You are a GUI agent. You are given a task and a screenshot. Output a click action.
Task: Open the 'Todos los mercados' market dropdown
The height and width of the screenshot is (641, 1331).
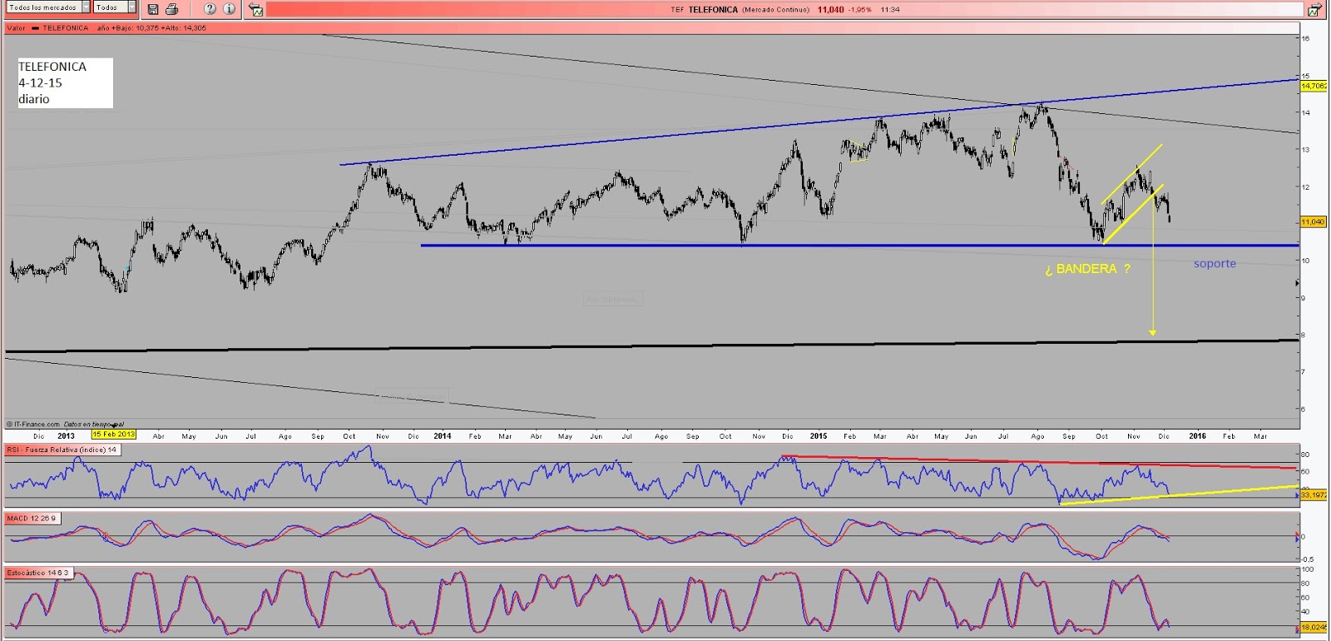click(48, 7)
